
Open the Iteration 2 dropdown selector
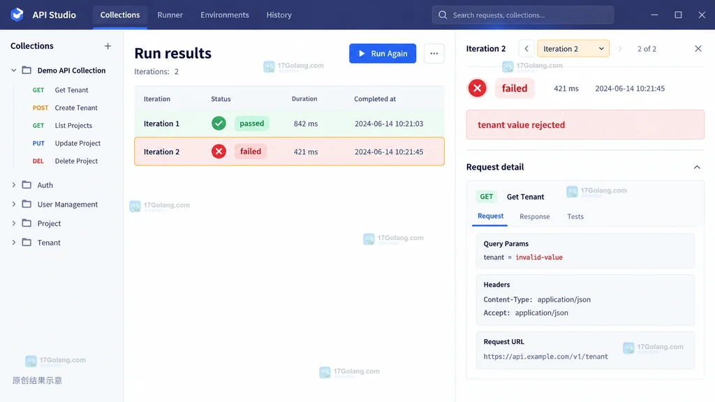click(x=573, y=49)
